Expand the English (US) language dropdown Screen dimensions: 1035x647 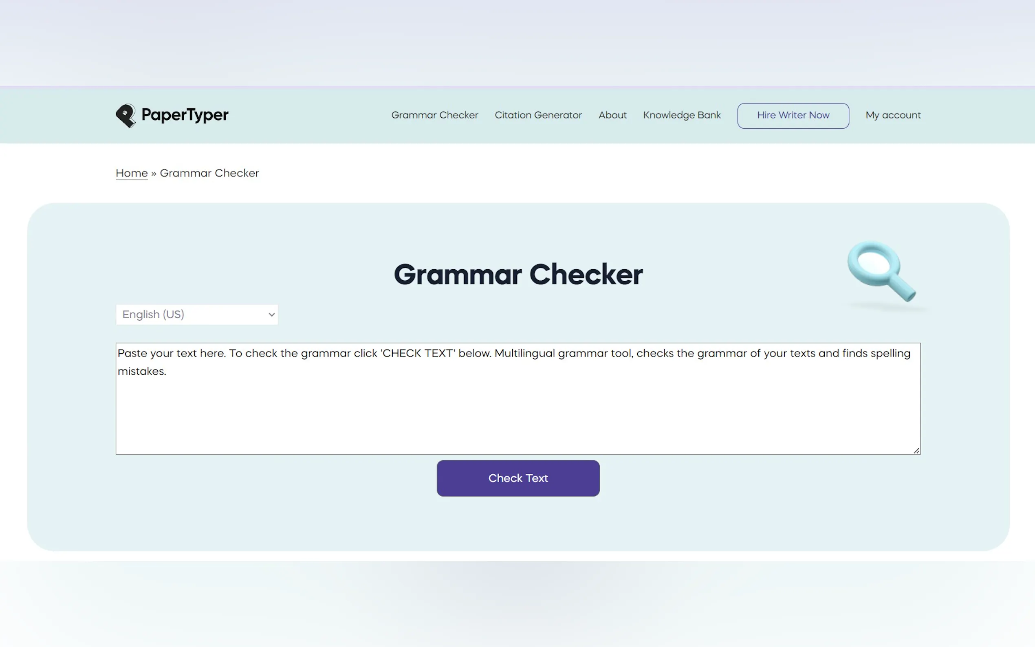(x=196, y=315)
